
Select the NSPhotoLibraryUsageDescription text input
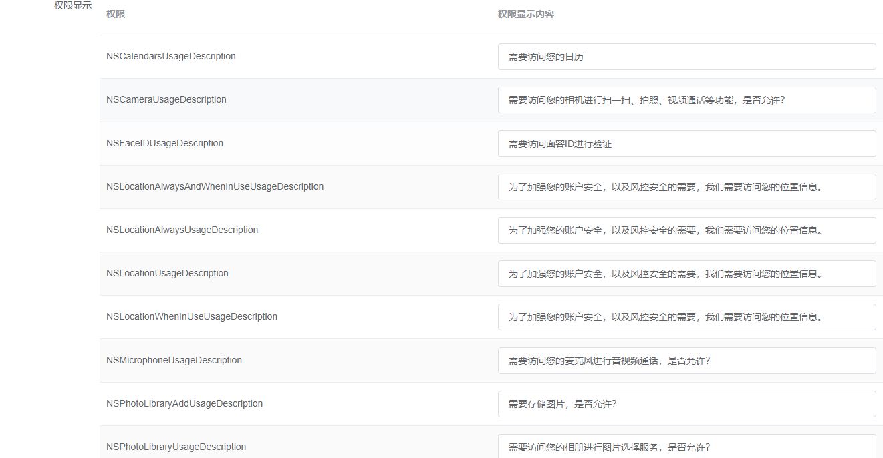(686, 446)
